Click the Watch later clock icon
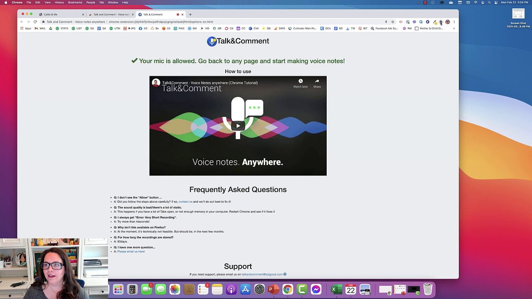 click(x=300, y=81)
